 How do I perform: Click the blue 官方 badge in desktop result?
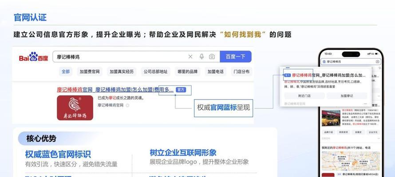click(181, 90)
